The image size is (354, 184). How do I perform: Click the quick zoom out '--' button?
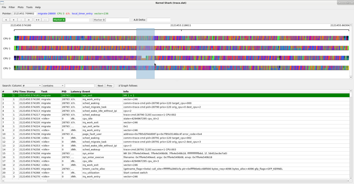pyautogui.click(x=45, y=20)
